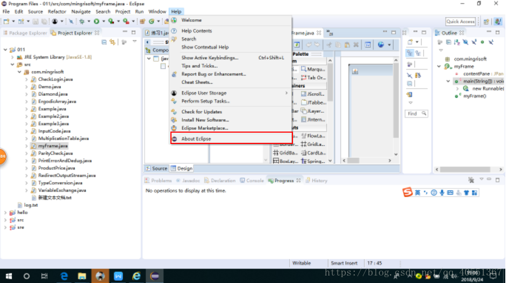Open the Console tab
The height and width of the screenshot is (283, 508).
(x=252, y=180)
